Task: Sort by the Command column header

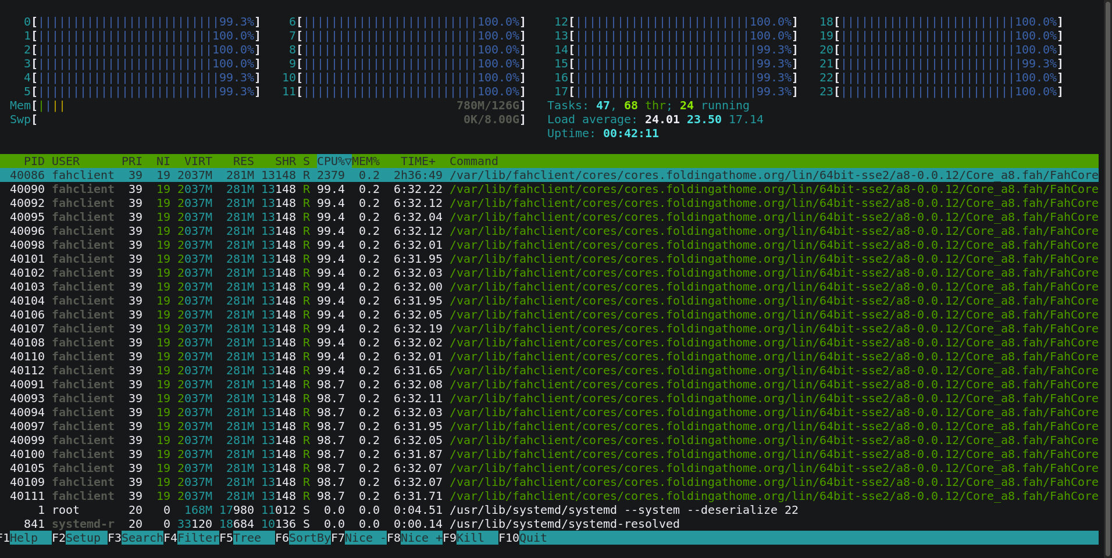Action: [x=474, y=161]
